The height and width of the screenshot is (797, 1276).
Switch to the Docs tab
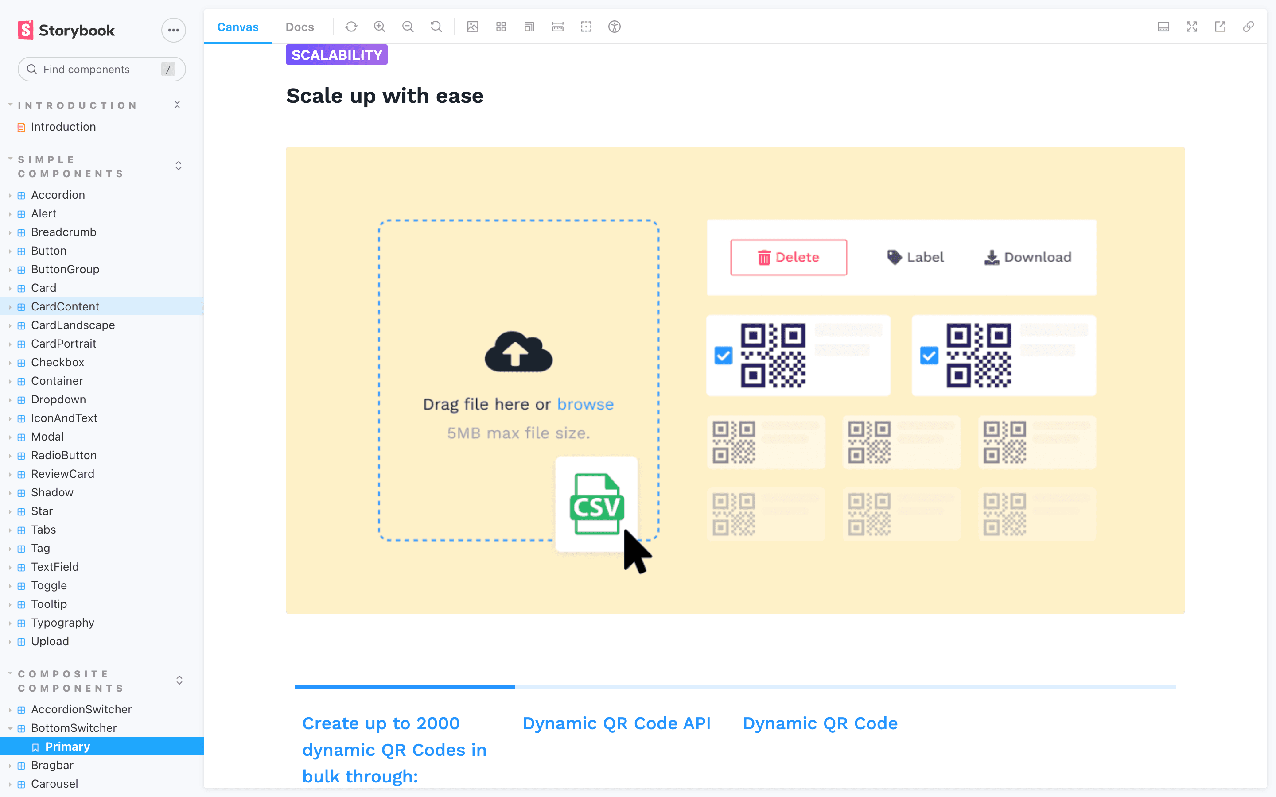pyautogui.click(x=300, y=27)
